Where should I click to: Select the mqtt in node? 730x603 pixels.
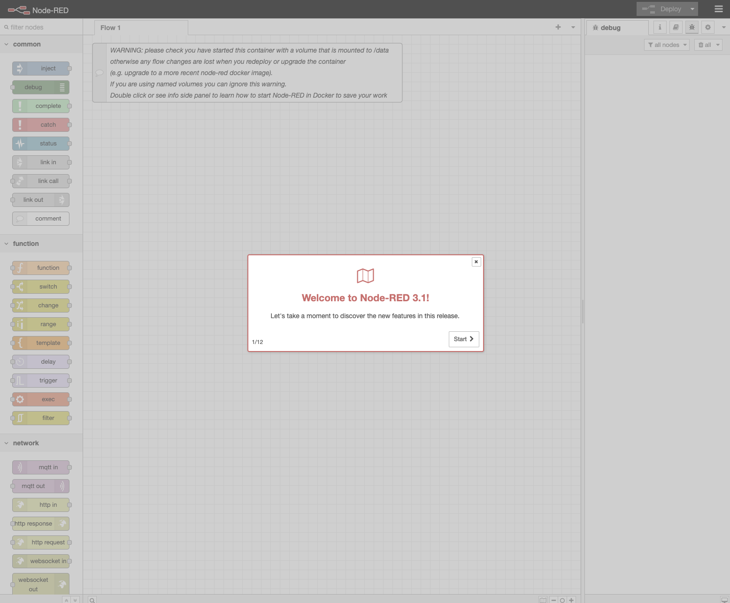pos(41,467)
